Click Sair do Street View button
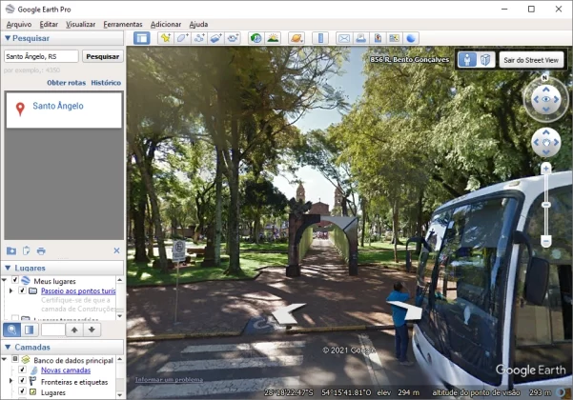The width and height of the screenshot is (573, 400). pos(531,60)
